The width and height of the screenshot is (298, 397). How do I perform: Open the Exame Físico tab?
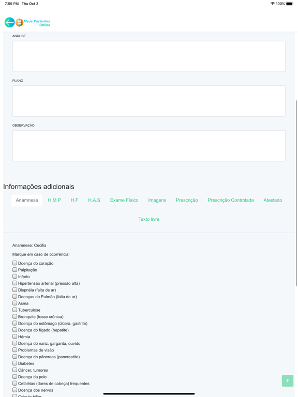(124, 200)
